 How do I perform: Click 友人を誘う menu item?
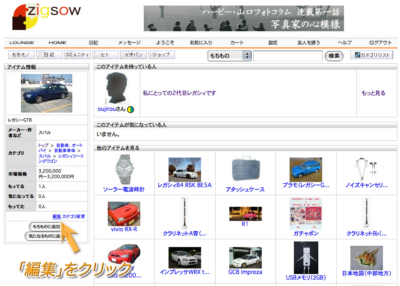point(309,43)
